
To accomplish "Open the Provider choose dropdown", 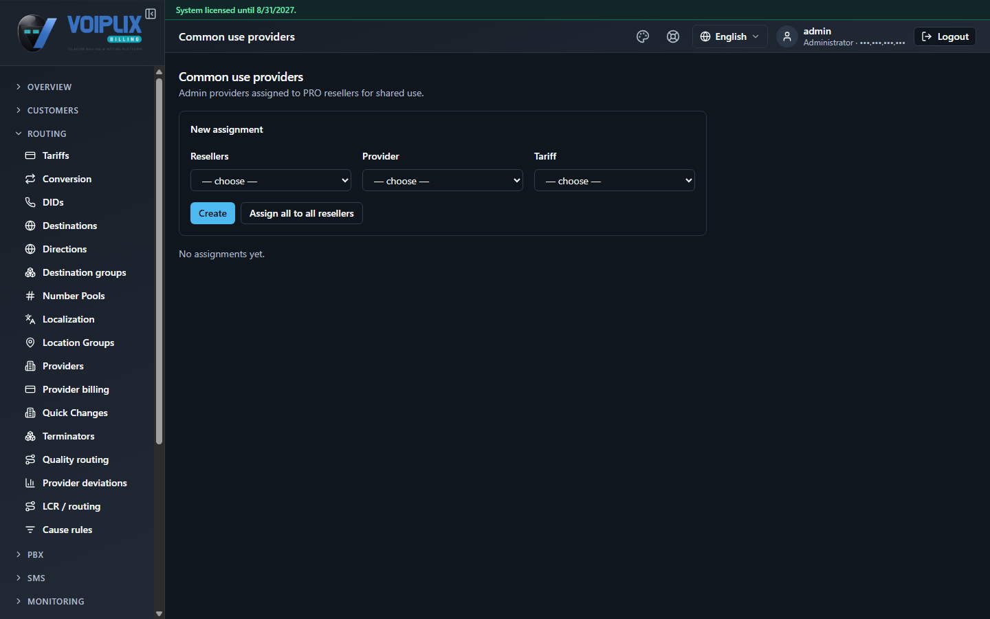I will 443,180.
